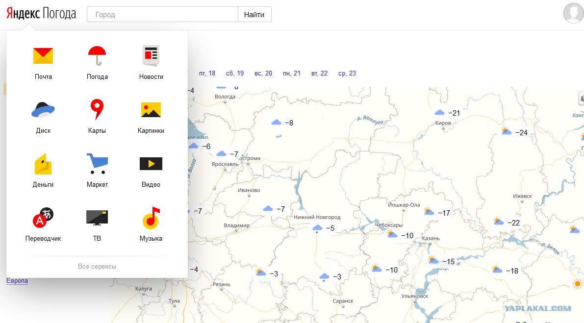Click the Европа link

[17, 280]
